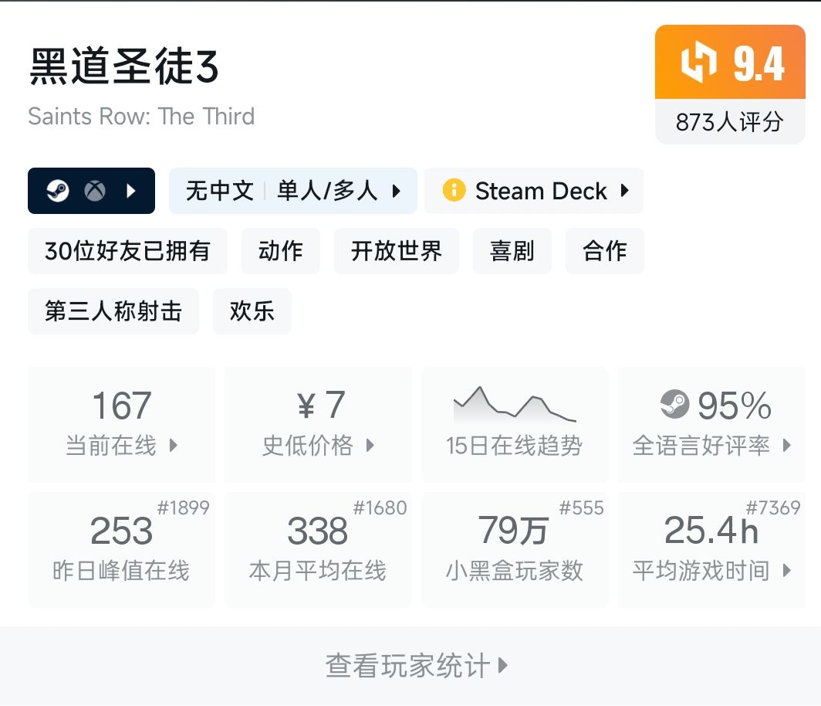Click the Xbox platform icon
Screen dimensions: 821x706
(95, 191)
